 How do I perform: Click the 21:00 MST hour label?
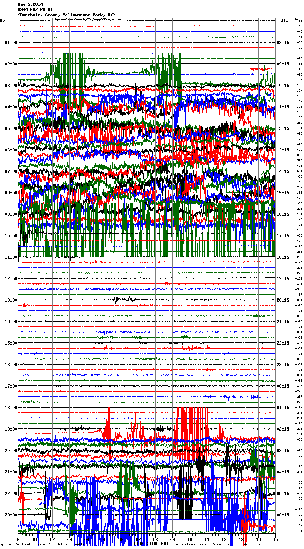[x=11, y=472]
